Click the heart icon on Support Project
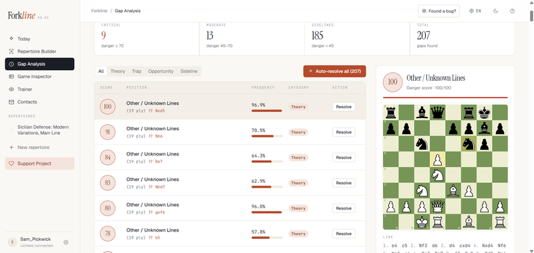 [11, 164]
